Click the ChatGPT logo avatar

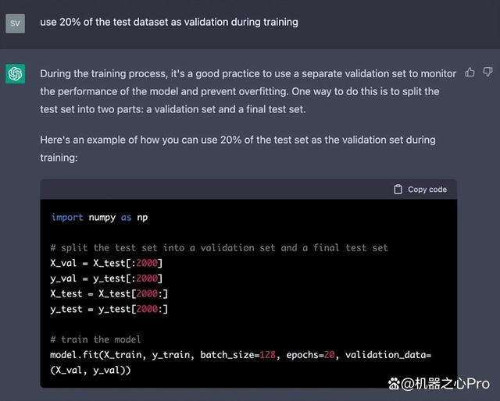click(x=15, y=73)
